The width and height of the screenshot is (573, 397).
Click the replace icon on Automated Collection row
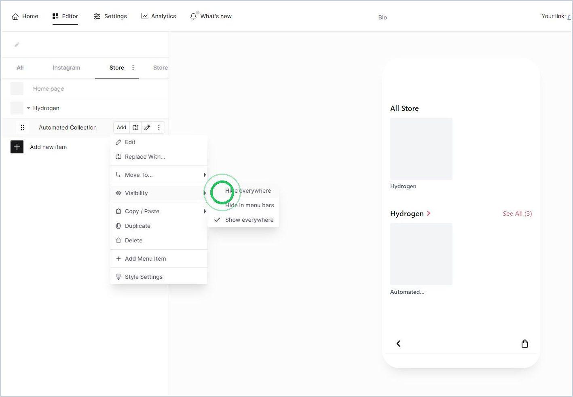135,127
